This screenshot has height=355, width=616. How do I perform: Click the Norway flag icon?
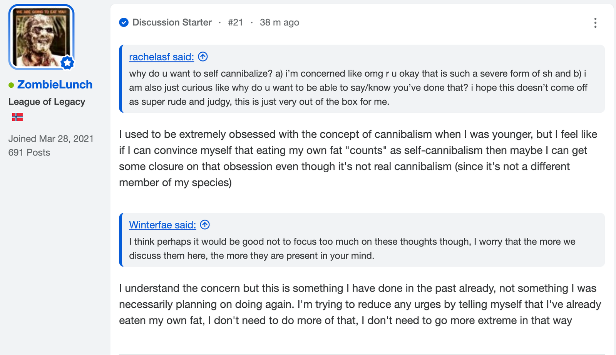17,117
